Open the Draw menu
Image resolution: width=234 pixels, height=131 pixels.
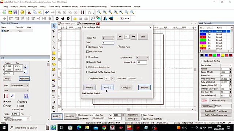pyautogui.click(x=14, y=7)
